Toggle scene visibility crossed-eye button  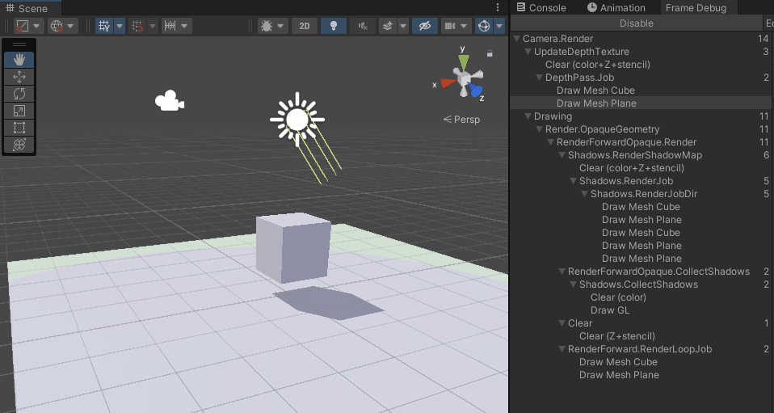(x=425, y=26)
